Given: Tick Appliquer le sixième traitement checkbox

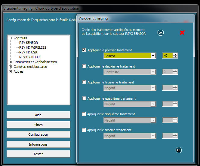Looking at the screenshot, I should (84, 130).
